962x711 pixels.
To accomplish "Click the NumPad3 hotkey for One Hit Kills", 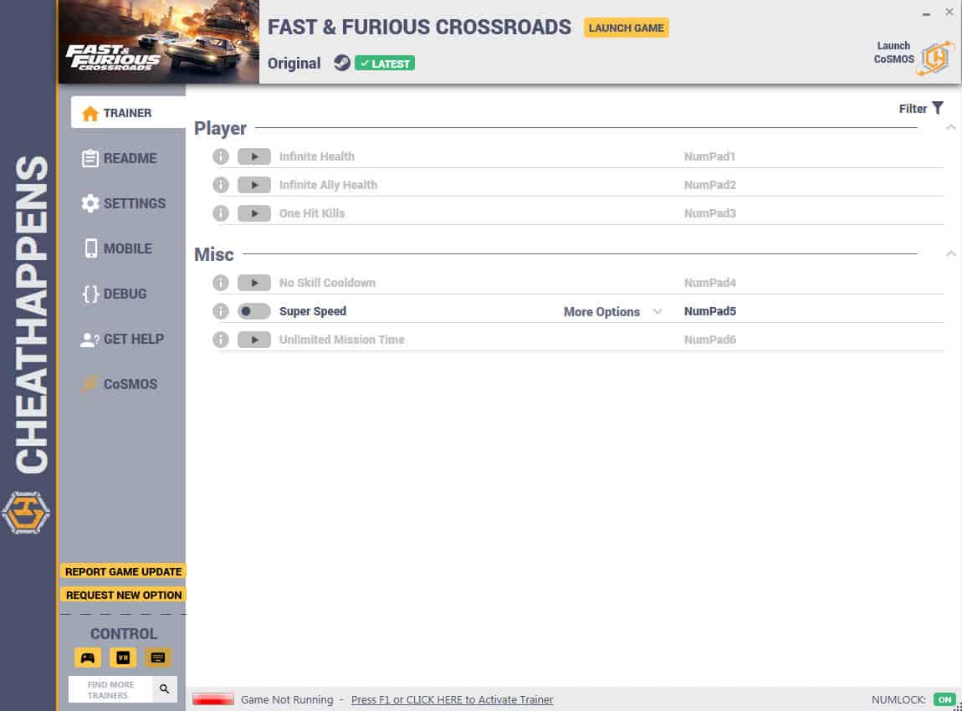I will (x=710, y=213).
